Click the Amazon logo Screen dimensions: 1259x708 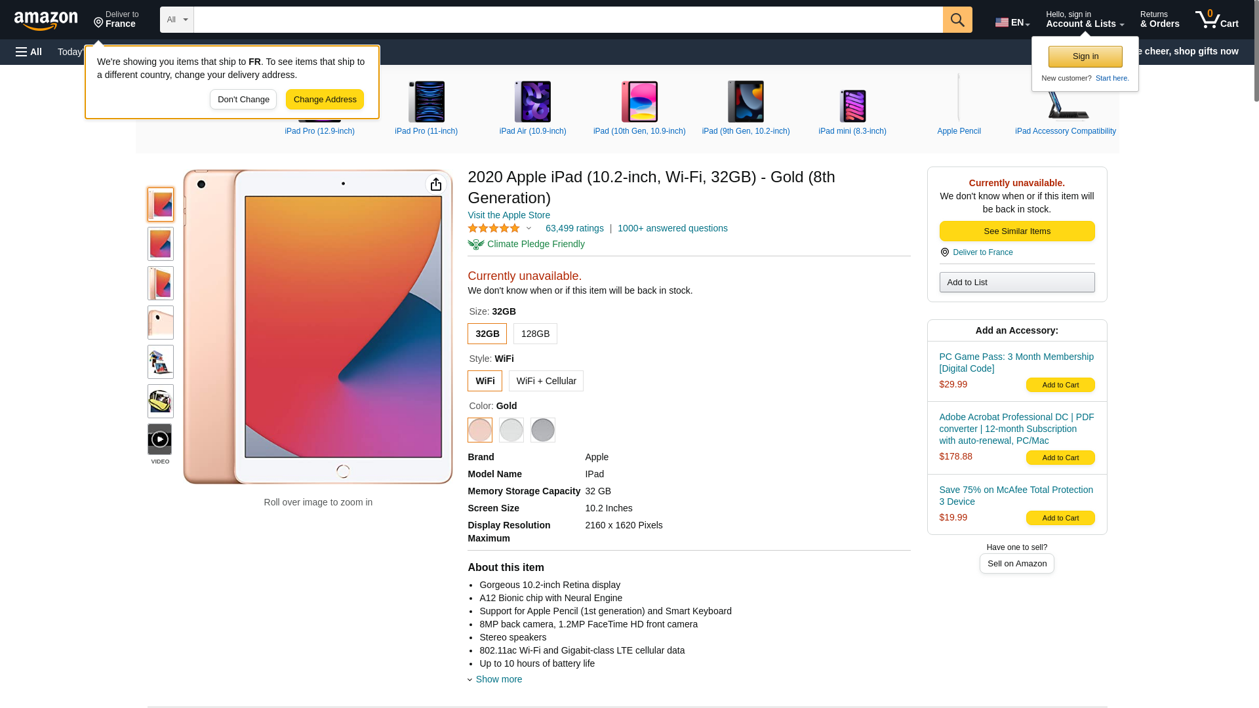[x=46, y=21]
